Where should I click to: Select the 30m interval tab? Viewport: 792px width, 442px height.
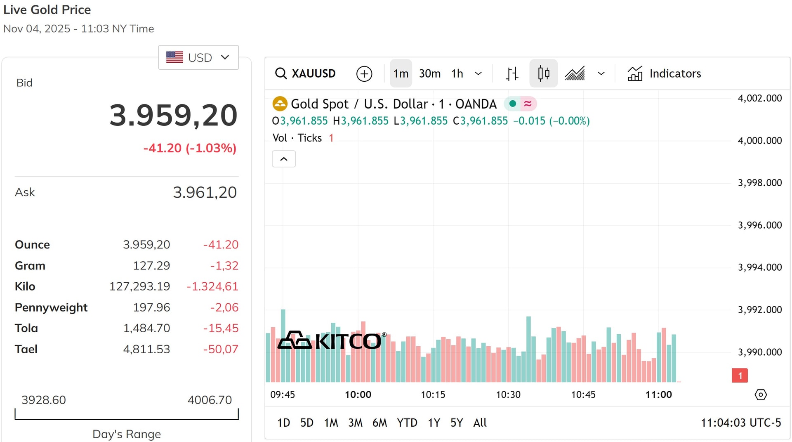tap(430, 73)
